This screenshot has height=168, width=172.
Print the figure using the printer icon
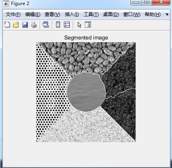point(34,25)
